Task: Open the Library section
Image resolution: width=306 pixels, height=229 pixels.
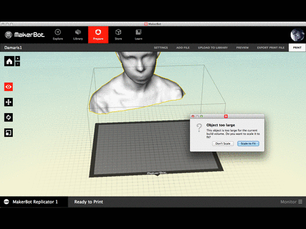Action: coord(78,35)
